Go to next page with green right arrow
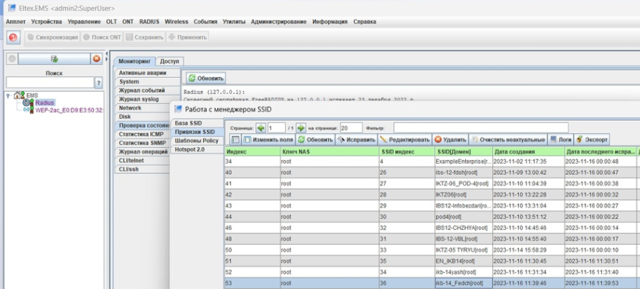The height and width of the screenshot is (289, 640). pyautogui.click(x=301, y=128)
